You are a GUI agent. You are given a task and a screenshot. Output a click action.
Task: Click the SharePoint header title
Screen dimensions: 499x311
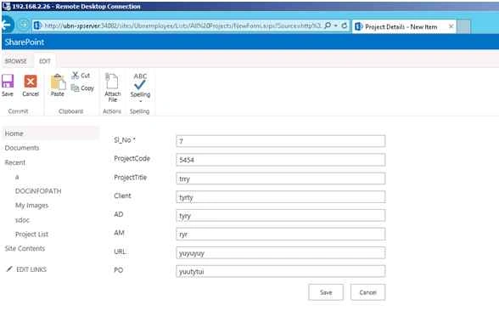(25, 42)
